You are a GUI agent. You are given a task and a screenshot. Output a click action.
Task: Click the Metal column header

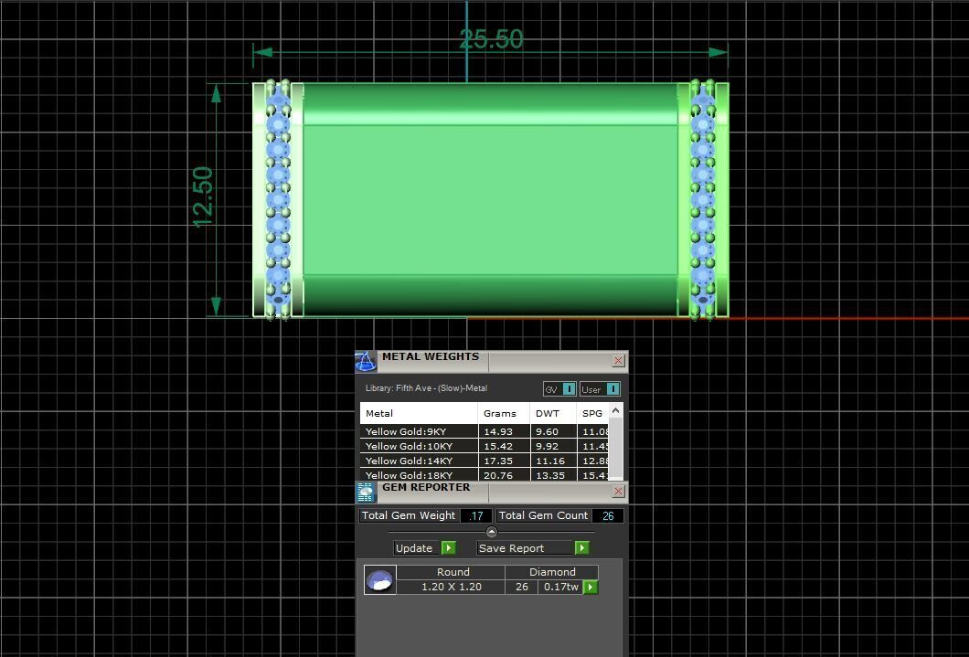(x=419, y=414)
